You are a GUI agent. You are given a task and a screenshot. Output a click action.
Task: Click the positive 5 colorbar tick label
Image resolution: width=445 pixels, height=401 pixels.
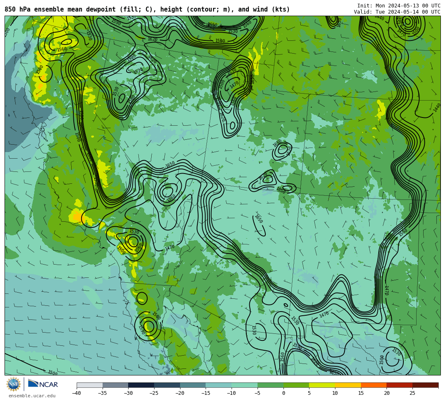(x=309, y=393)
